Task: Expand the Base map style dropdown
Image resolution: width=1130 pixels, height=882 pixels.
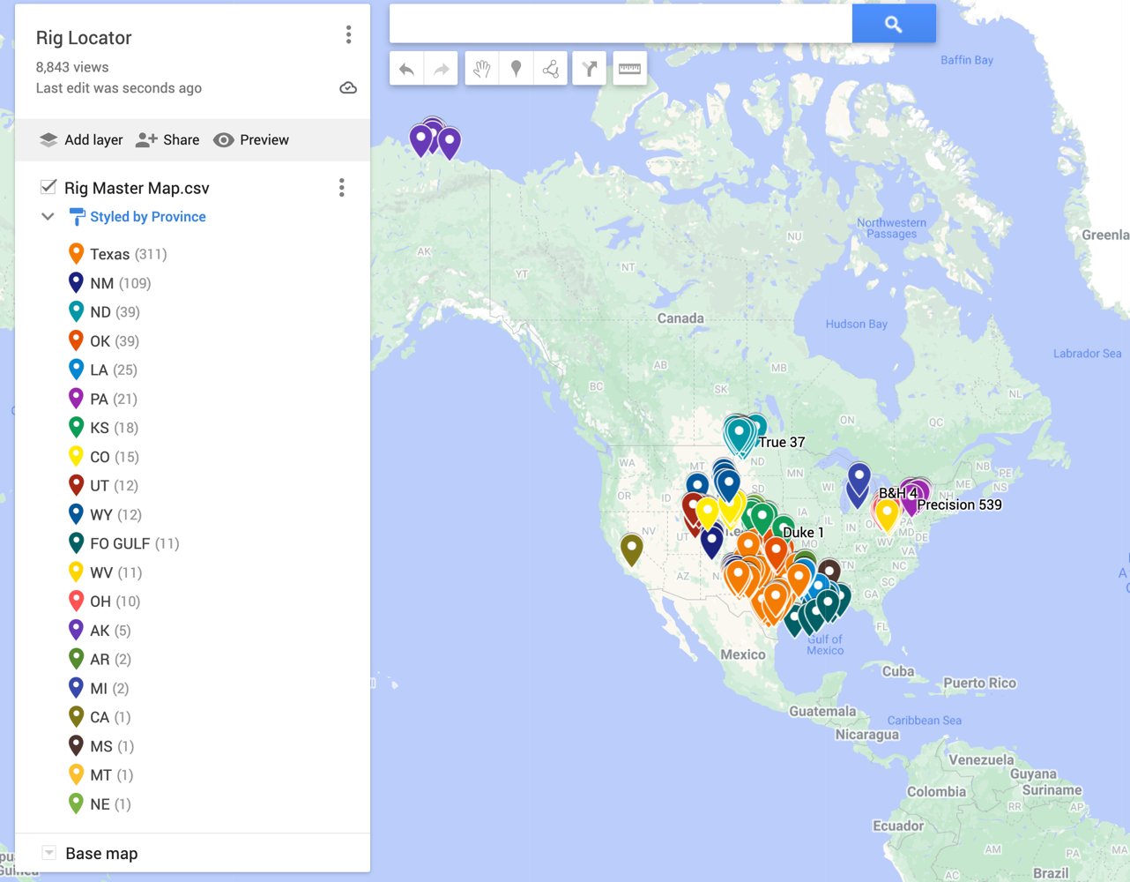Action: point(48,853)
